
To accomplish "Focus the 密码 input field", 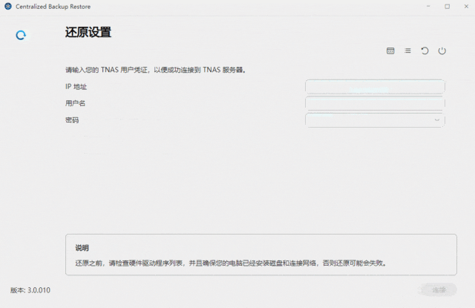I will (375, 120).
